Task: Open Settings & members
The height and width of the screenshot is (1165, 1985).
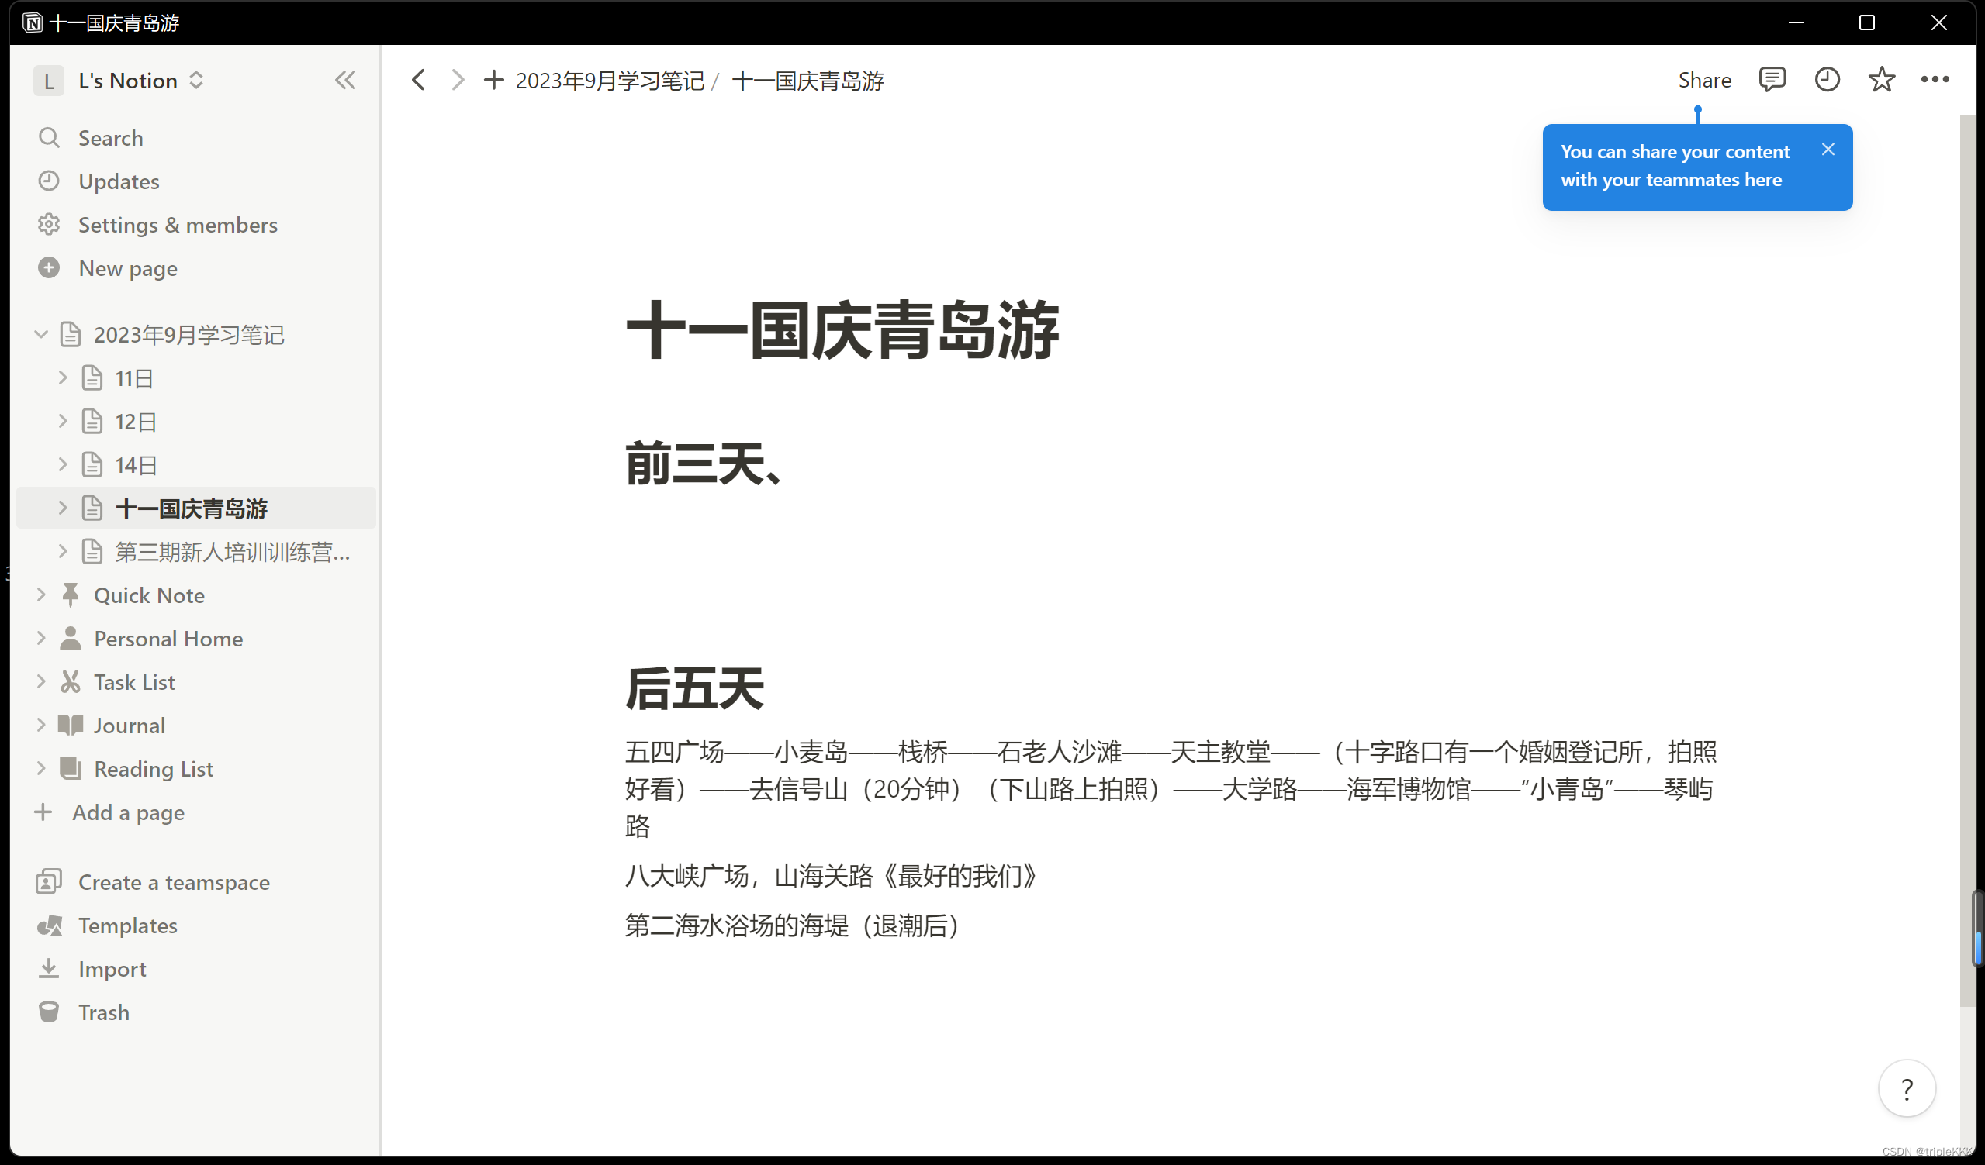Action: tap(177, 225)
